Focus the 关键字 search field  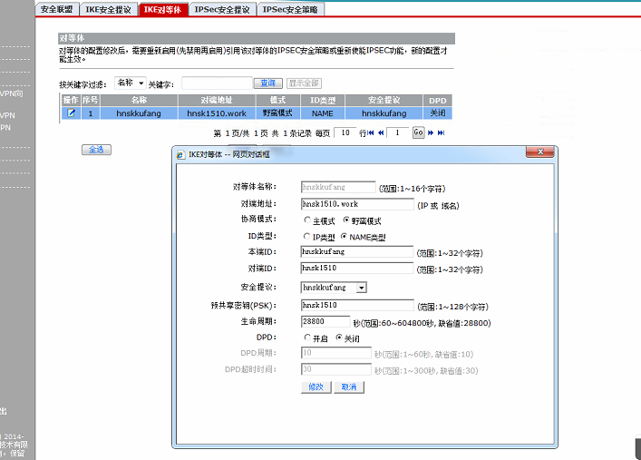point(217,83)
